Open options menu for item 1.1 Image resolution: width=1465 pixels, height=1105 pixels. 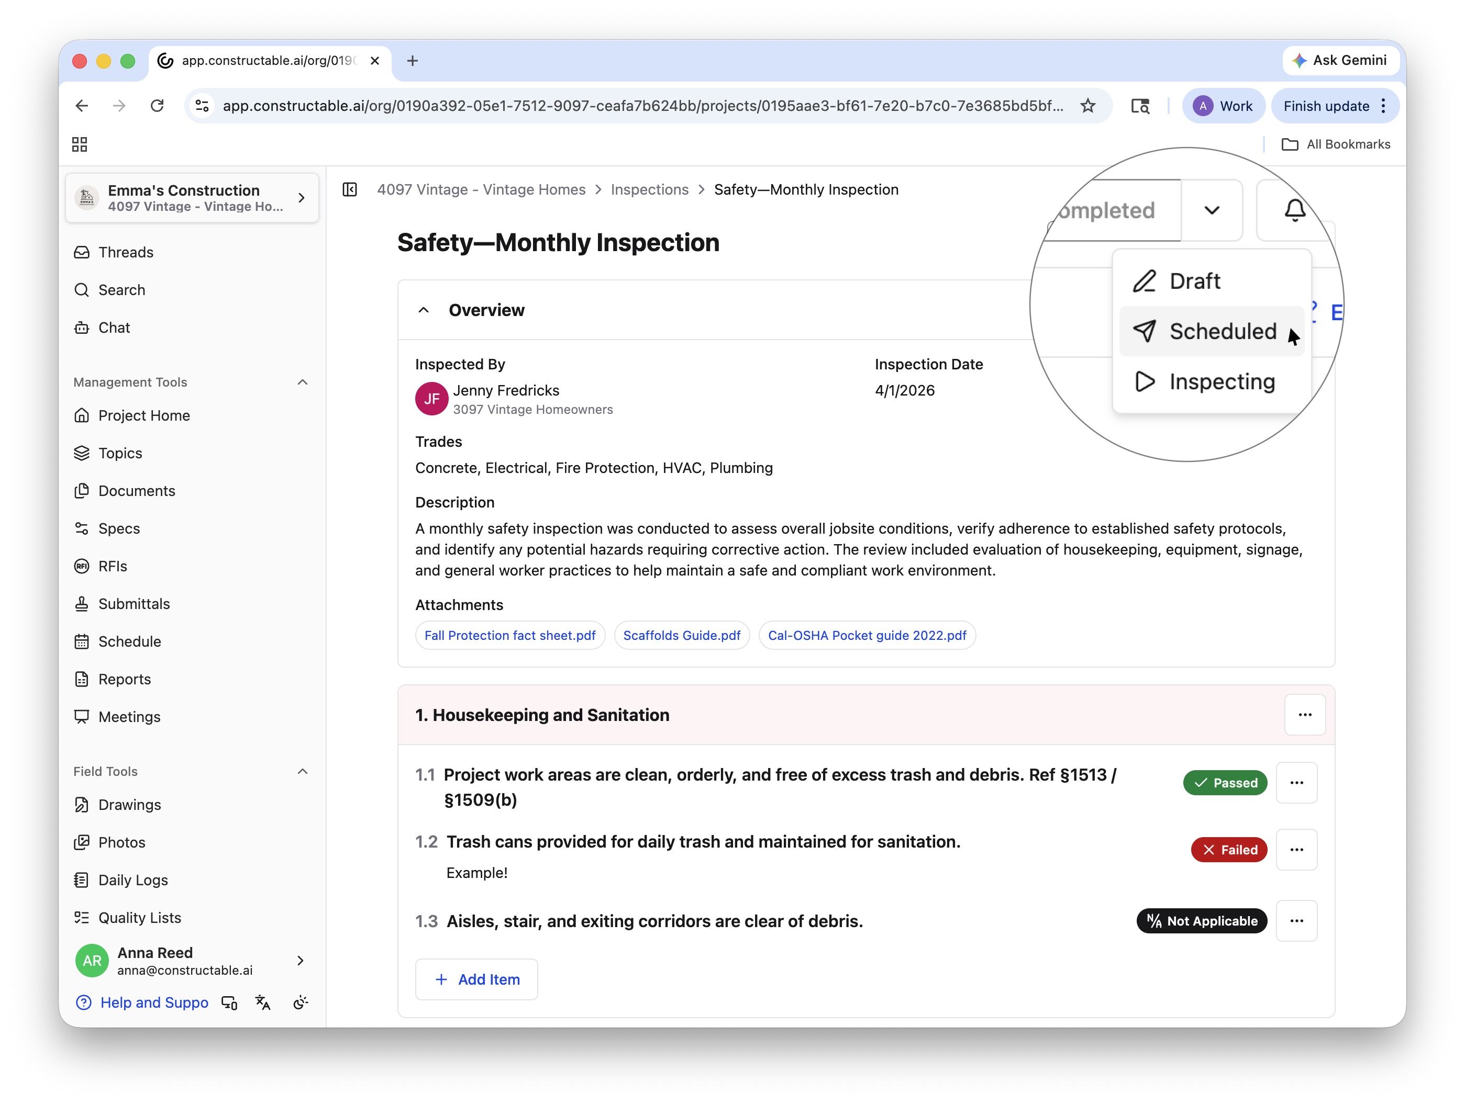(1297, 783)
